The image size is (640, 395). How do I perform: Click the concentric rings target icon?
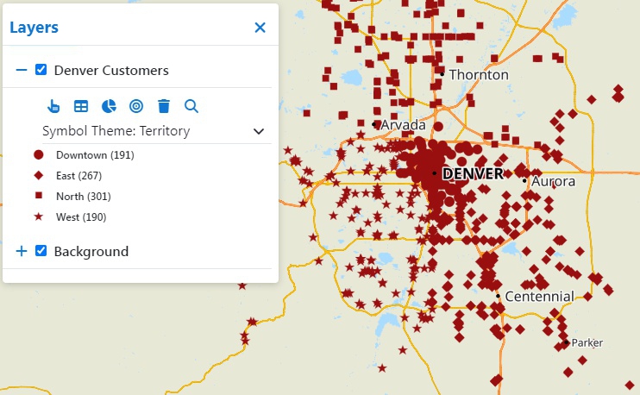136,106
